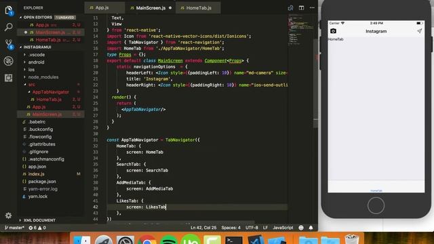The width and height of the screenshot is (434, 244).
Task: Open More Actions ellipsis in editor toolbar
Action: [x=312, y=7]
